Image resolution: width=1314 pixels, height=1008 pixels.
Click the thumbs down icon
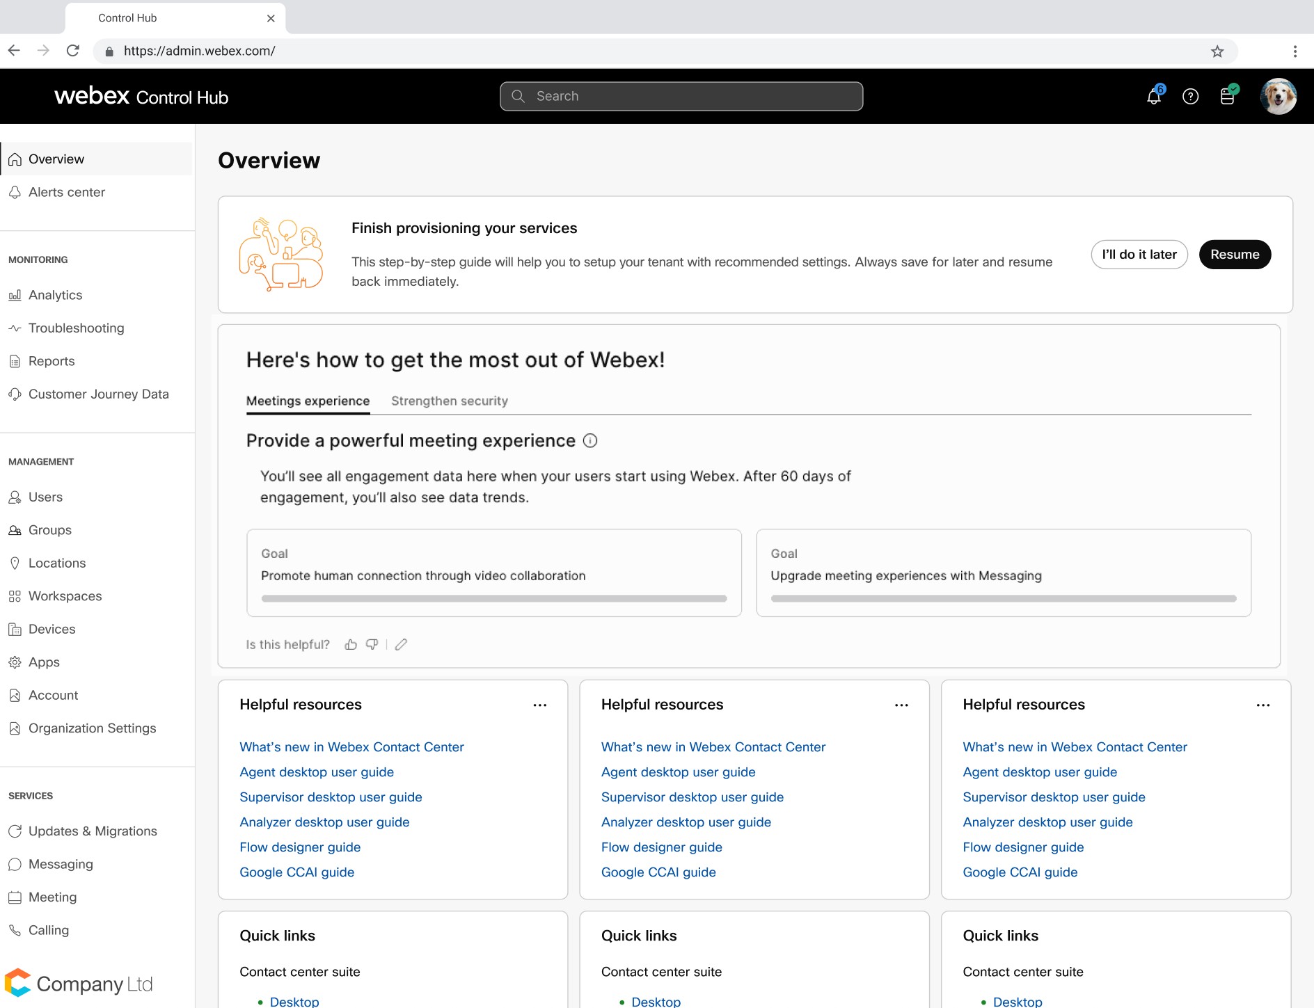click(372, 644)
